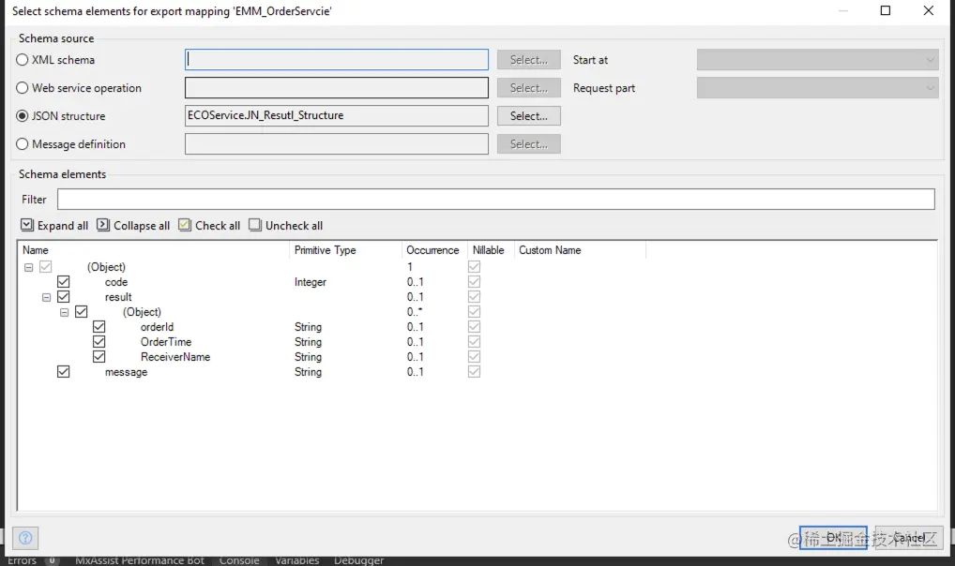This screenshot has height=566, width=955.
Task: Click the Occurrence column header
Action: 432,250
